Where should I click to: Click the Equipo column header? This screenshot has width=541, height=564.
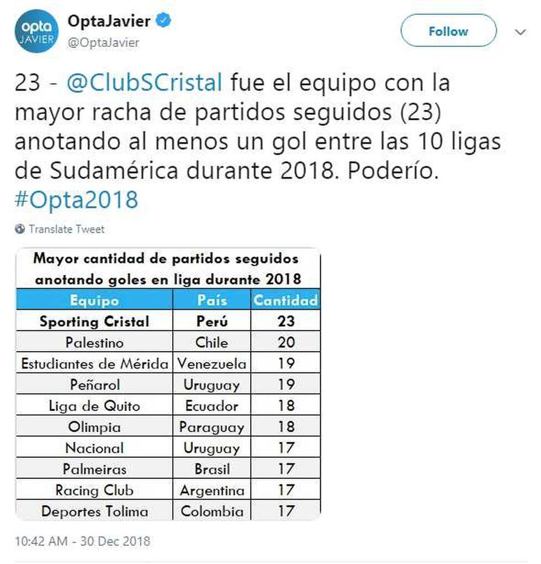click(94, 300)
